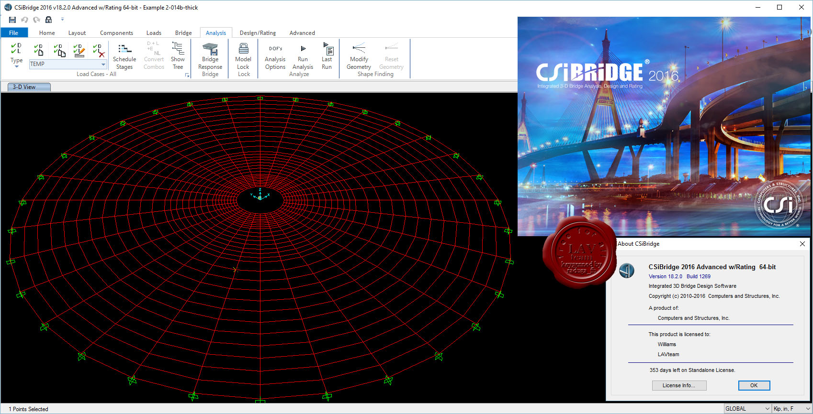Open the Load Cases group dialog launcher

[x=187, y=75]
